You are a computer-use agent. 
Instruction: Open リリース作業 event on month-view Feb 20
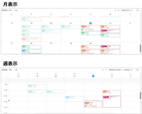pyautogui.click(x=51, y=31)
